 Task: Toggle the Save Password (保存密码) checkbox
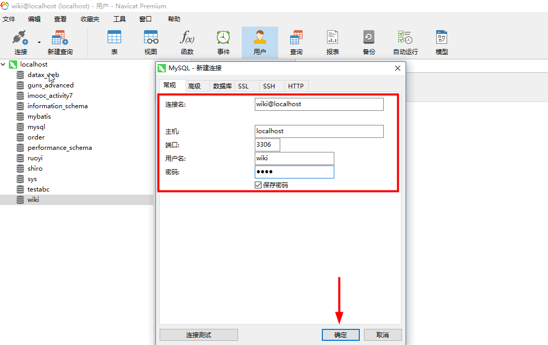point(258,185)
